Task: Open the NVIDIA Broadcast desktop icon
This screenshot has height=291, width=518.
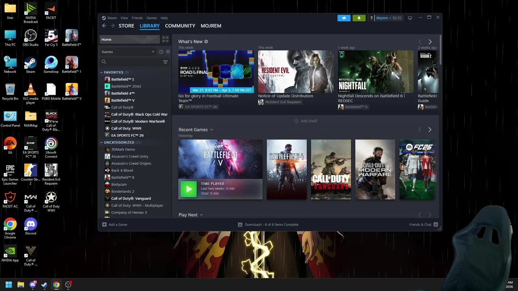Action: (30, 13)
